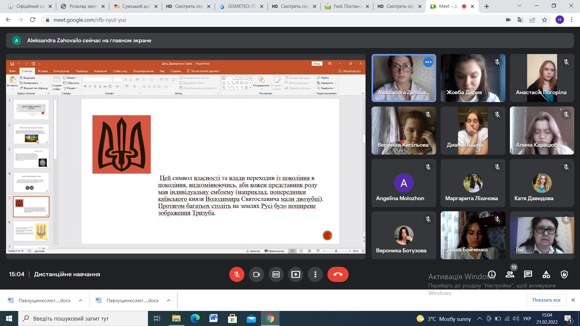Click Показать все downloads button

tap(546, 300)
